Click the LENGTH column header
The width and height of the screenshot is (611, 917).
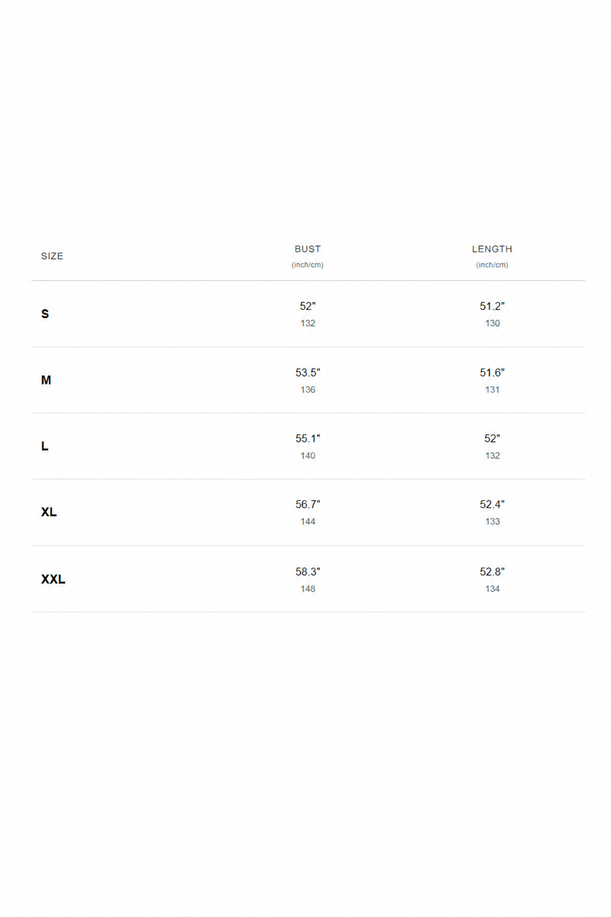(x=492, y=249)
